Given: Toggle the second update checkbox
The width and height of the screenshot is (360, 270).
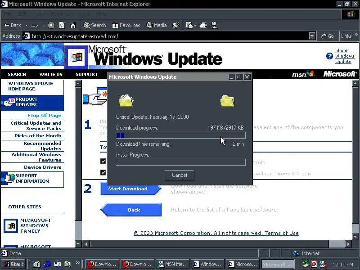Looking at the screenshot, I should coord(103,172).
